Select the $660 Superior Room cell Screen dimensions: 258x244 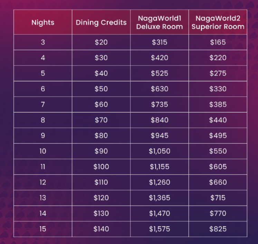click(218, 182)
